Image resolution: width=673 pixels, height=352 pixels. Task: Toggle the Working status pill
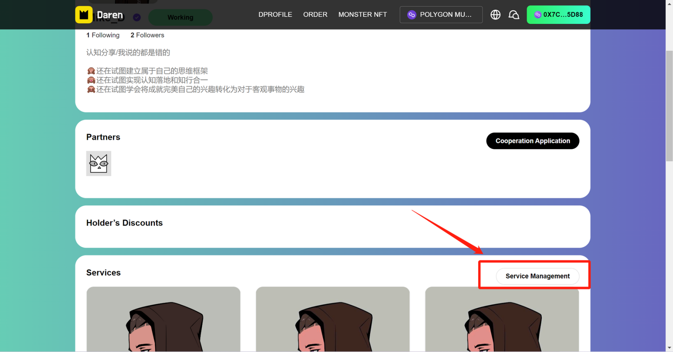[180, 18]
